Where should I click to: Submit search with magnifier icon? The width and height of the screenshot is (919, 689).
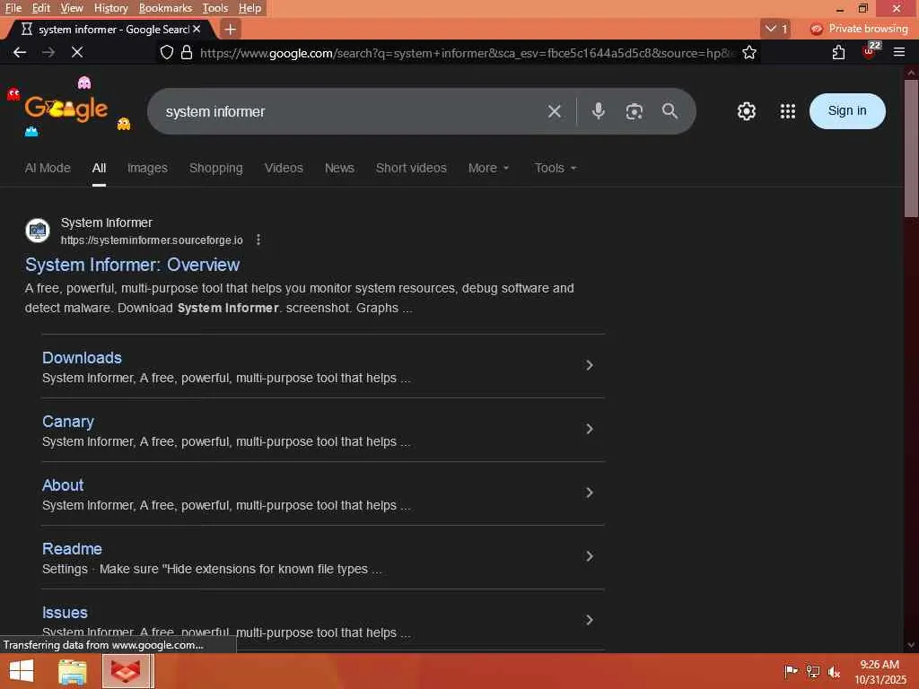670,111
